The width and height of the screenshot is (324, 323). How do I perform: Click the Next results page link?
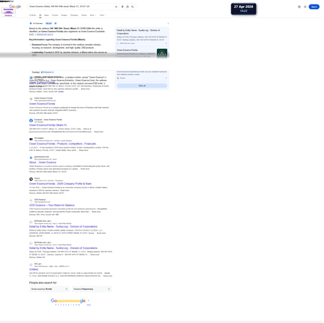(89, 305)
